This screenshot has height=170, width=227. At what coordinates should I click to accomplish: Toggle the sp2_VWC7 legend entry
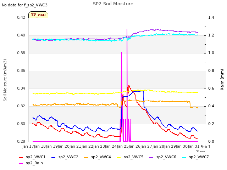point(195,157)
